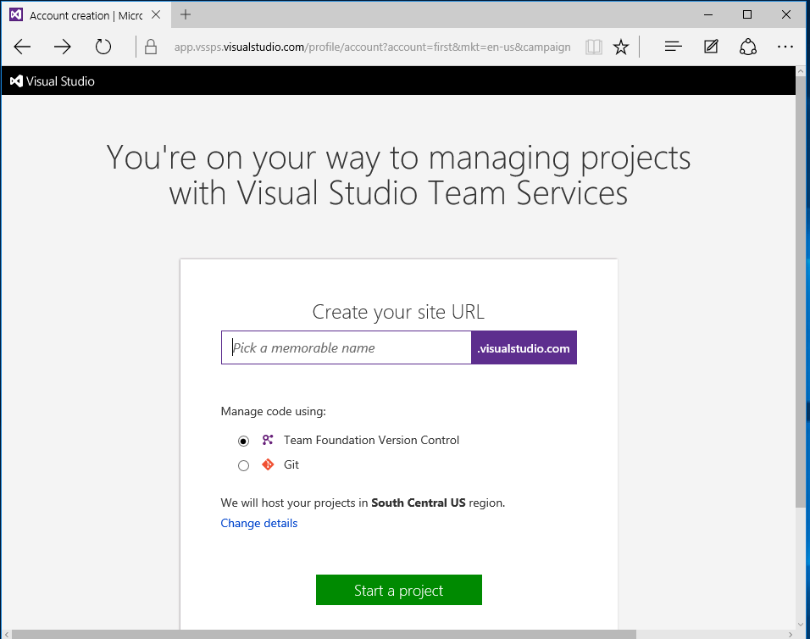
Task: Open the Edge Hub panel
Action: 672,47
